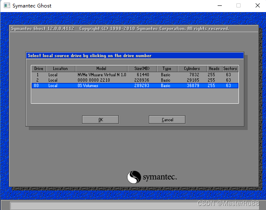Click the Model column header

pyautogui.click(x=101, y=69)
